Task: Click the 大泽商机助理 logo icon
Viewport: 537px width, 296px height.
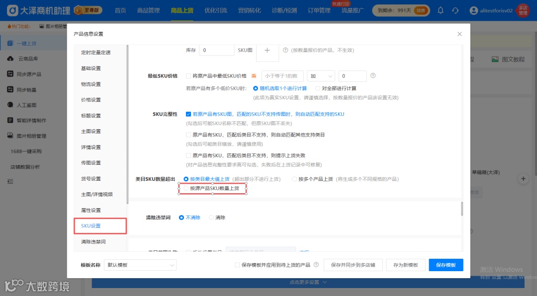Action: point(12,10)
